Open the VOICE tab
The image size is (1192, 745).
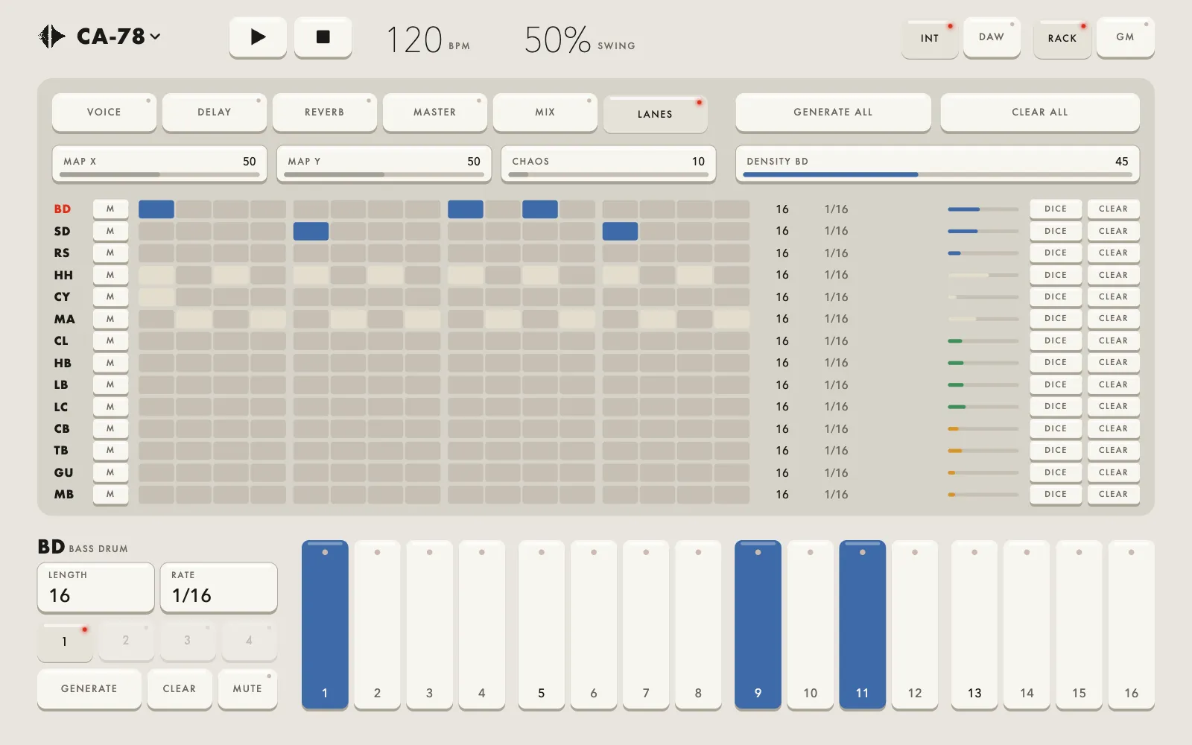(x=104, y=112)
